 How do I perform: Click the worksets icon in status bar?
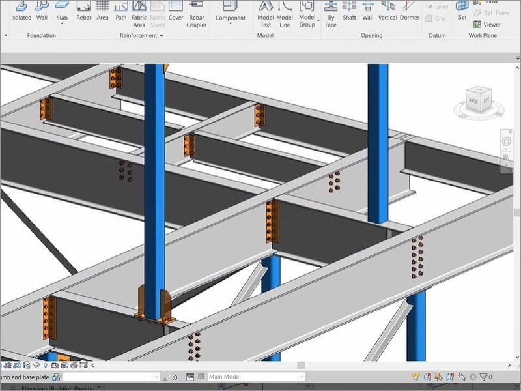(56, 377)
